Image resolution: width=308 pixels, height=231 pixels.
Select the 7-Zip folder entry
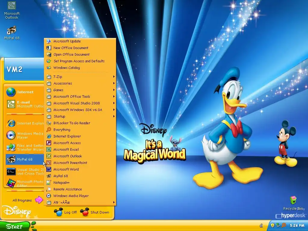80,77
